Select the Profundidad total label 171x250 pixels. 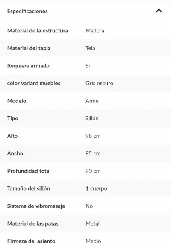(29, 171)
